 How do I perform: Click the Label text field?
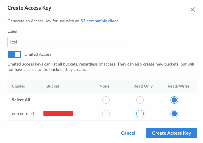[69, 42]
